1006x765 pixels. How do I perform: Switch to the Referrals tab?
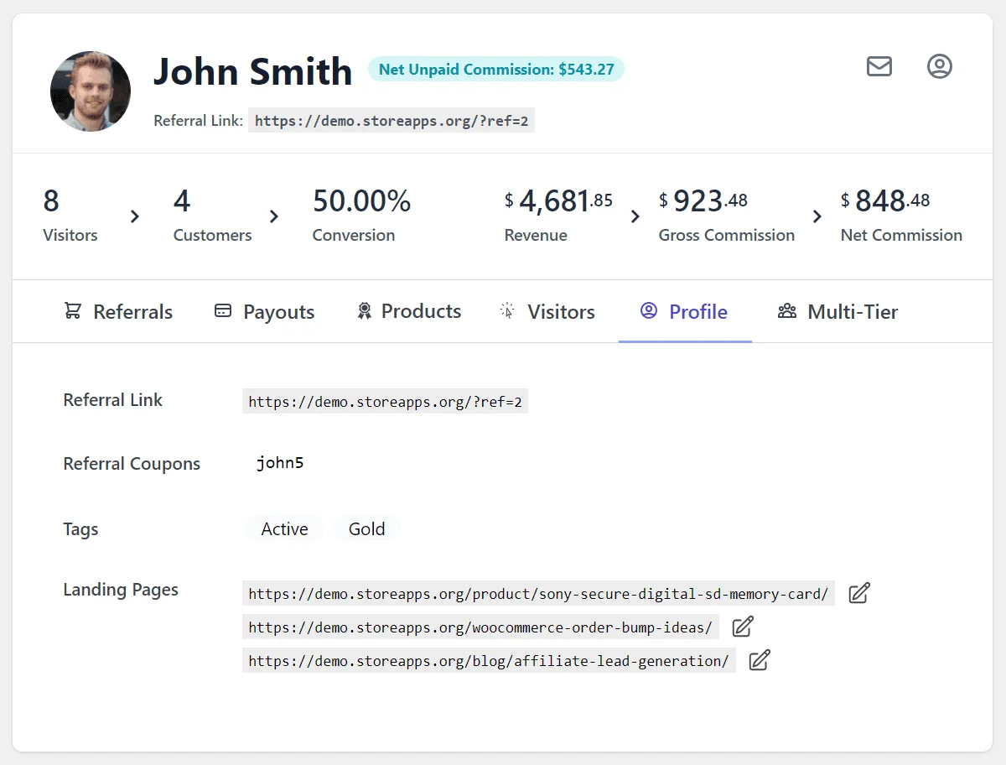(118, 312)
